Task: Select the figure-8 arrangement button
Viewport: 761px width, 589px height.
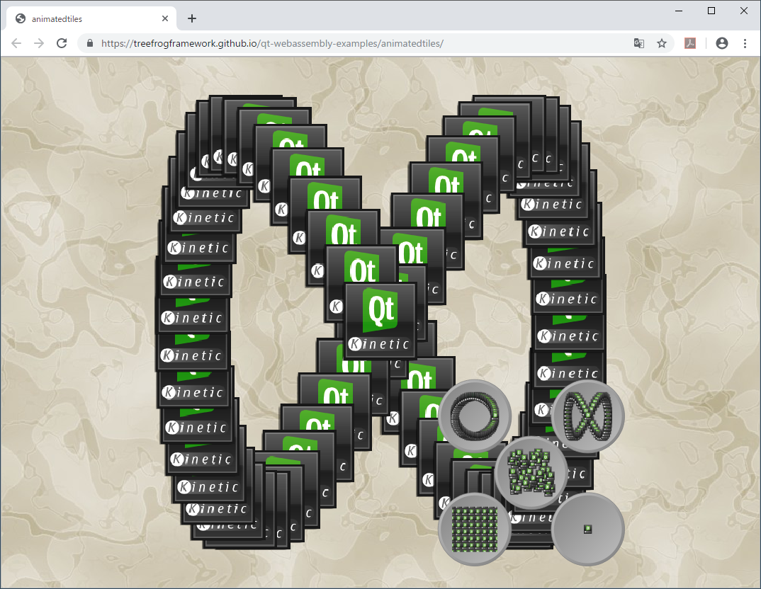Action: pos(587,416)
